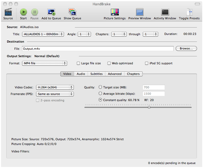The height and width of the screenshot is (168, 203).
Task: Switch to the Subtitles tab
Action: pos(96,74)
